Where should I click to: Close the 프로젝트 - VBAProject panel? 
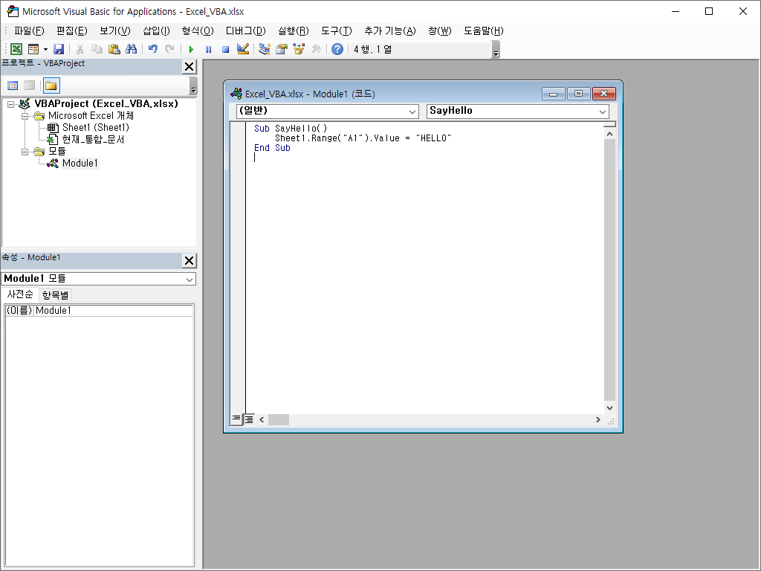(189, 66)
